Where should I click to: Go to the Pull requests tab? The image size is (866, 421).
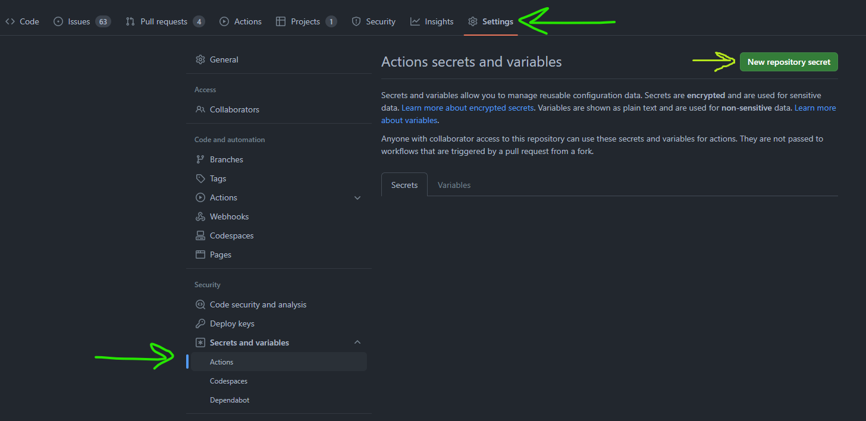[x=165, y=21]
